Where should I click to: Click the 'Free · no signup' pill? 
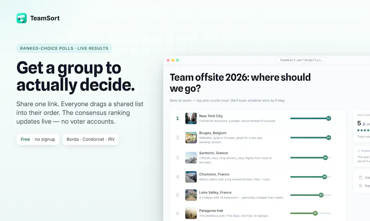(38, 139)
